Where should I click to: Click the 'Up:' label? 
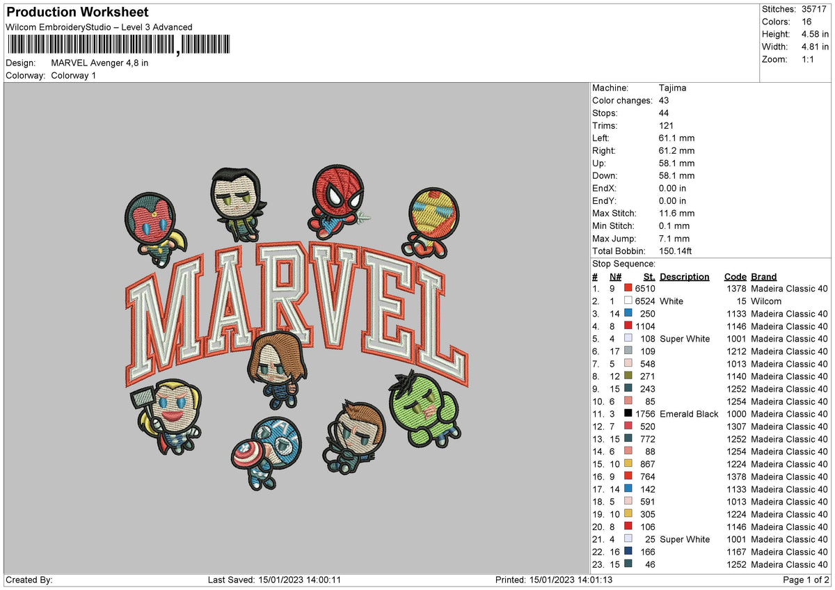[x=599, y=163]
